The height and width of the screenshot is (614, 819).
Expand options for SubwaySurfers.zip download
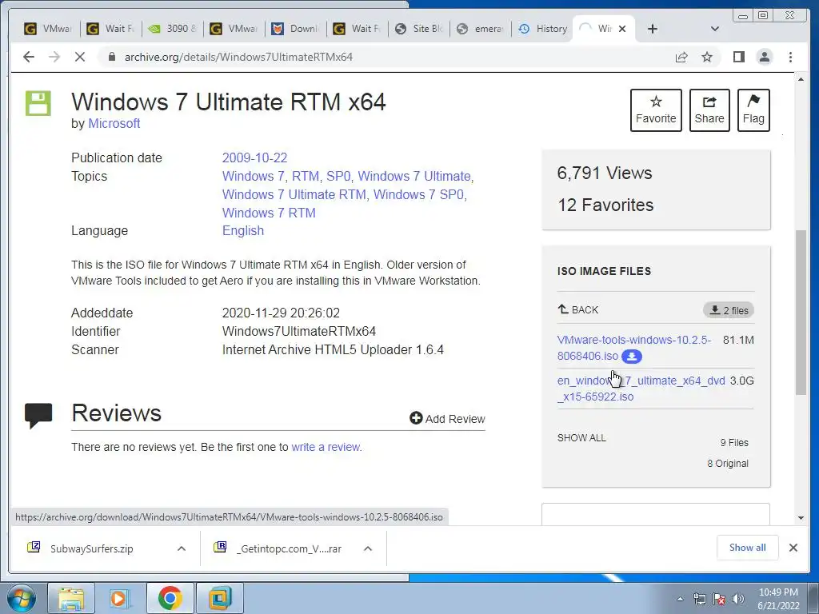182,548
